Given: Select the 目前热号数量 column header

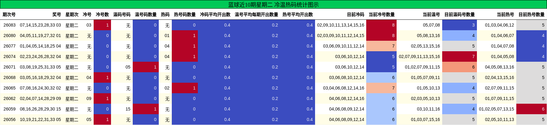Looking at the screenshot, I should point(531,15).
